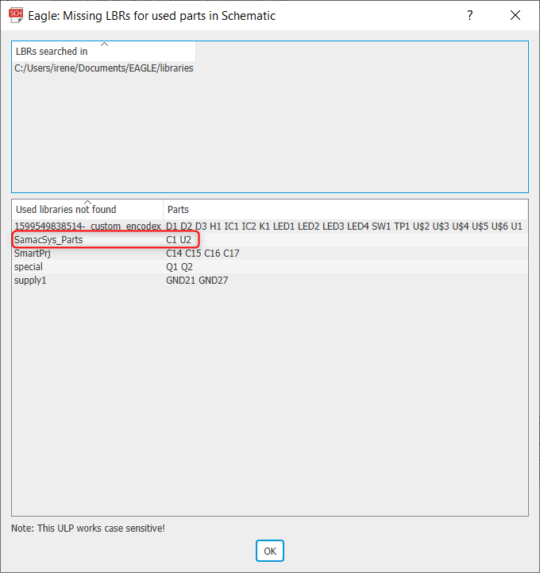Sort by LBRs searched in column header
The width and height of the screenshot is (540, 573).
(104, 52)
